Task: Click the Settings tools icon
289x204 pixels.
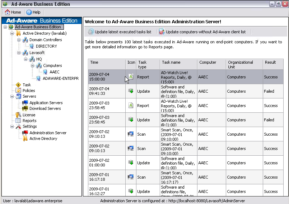Action: 18,126
